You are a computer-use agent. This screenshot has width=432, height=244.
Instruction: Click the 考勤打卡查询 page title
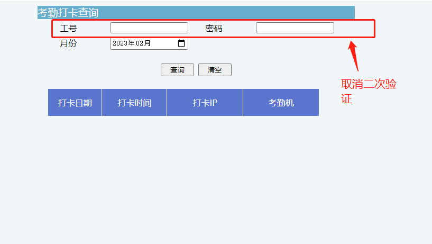(68, 13)
